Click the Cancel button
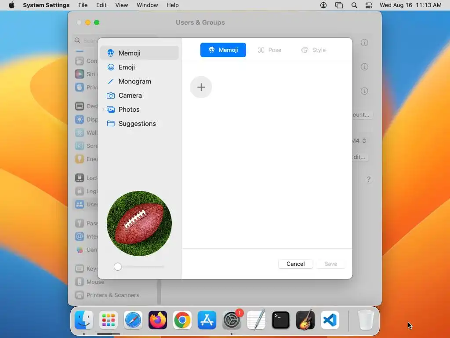This screenshot has height=338, width=450. (295, 264)
